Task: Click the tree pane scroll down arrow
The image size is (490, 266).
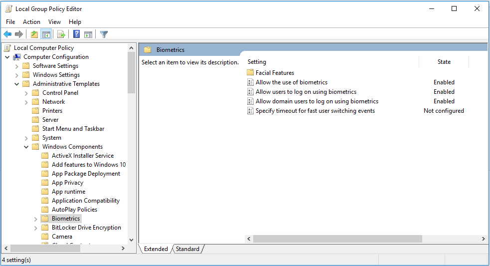Action: (132, 240)
